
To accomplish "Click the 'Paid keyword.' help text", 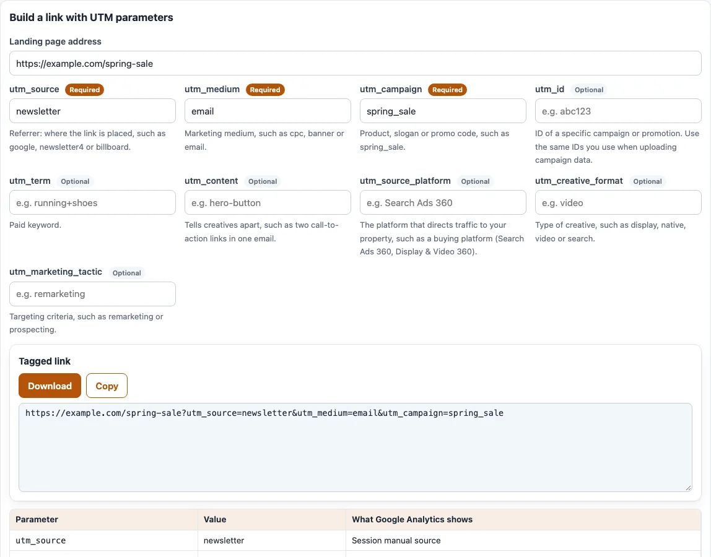I will coord(35,225).
